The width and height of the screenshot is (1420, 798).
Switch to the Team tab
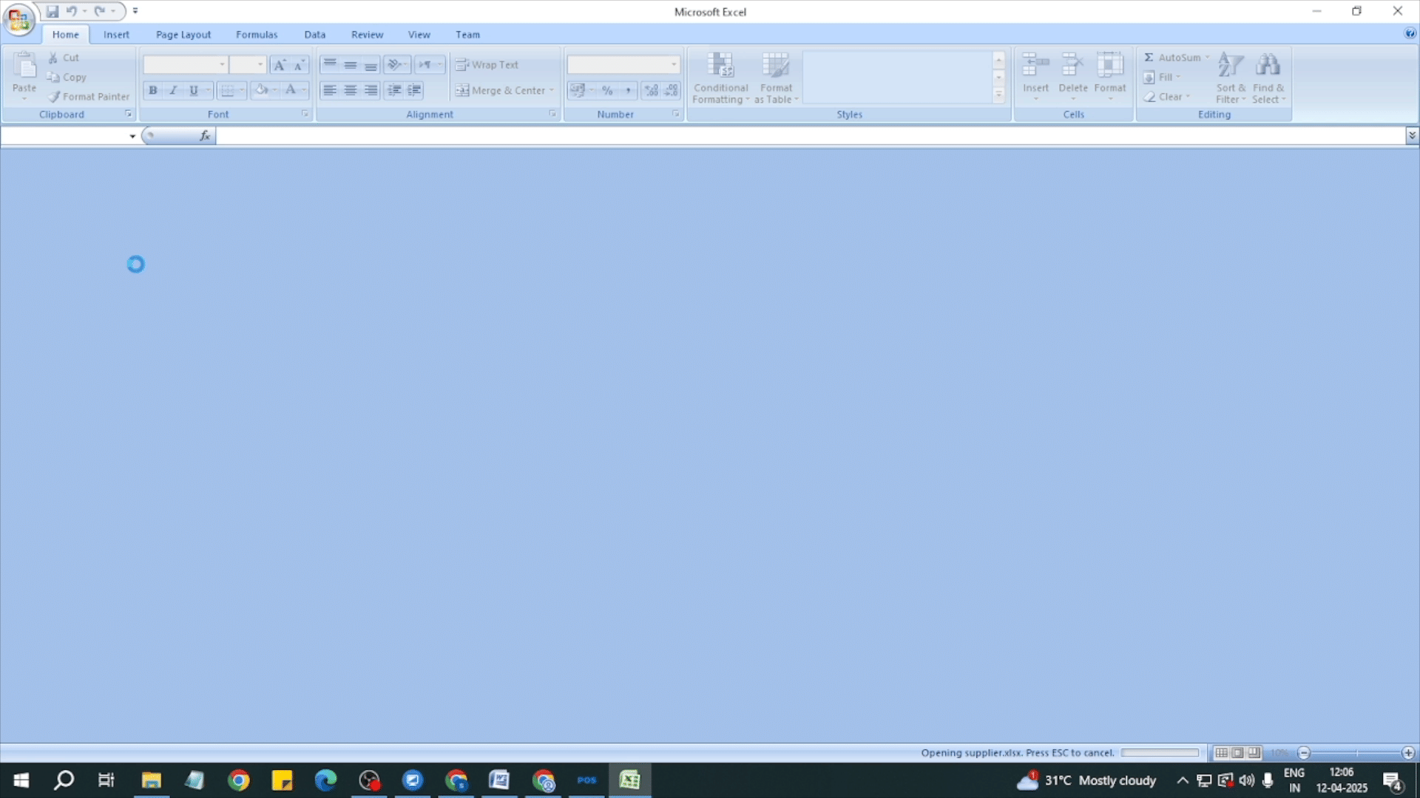(467, 35)
